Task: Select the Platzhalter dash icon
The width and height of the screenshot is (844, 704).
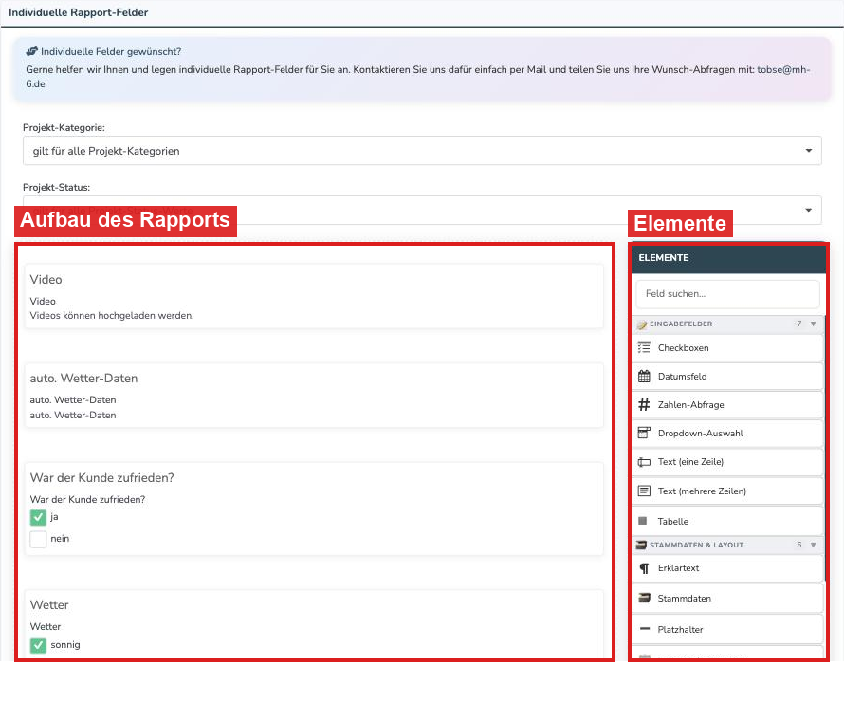Action: coord(644,629)
